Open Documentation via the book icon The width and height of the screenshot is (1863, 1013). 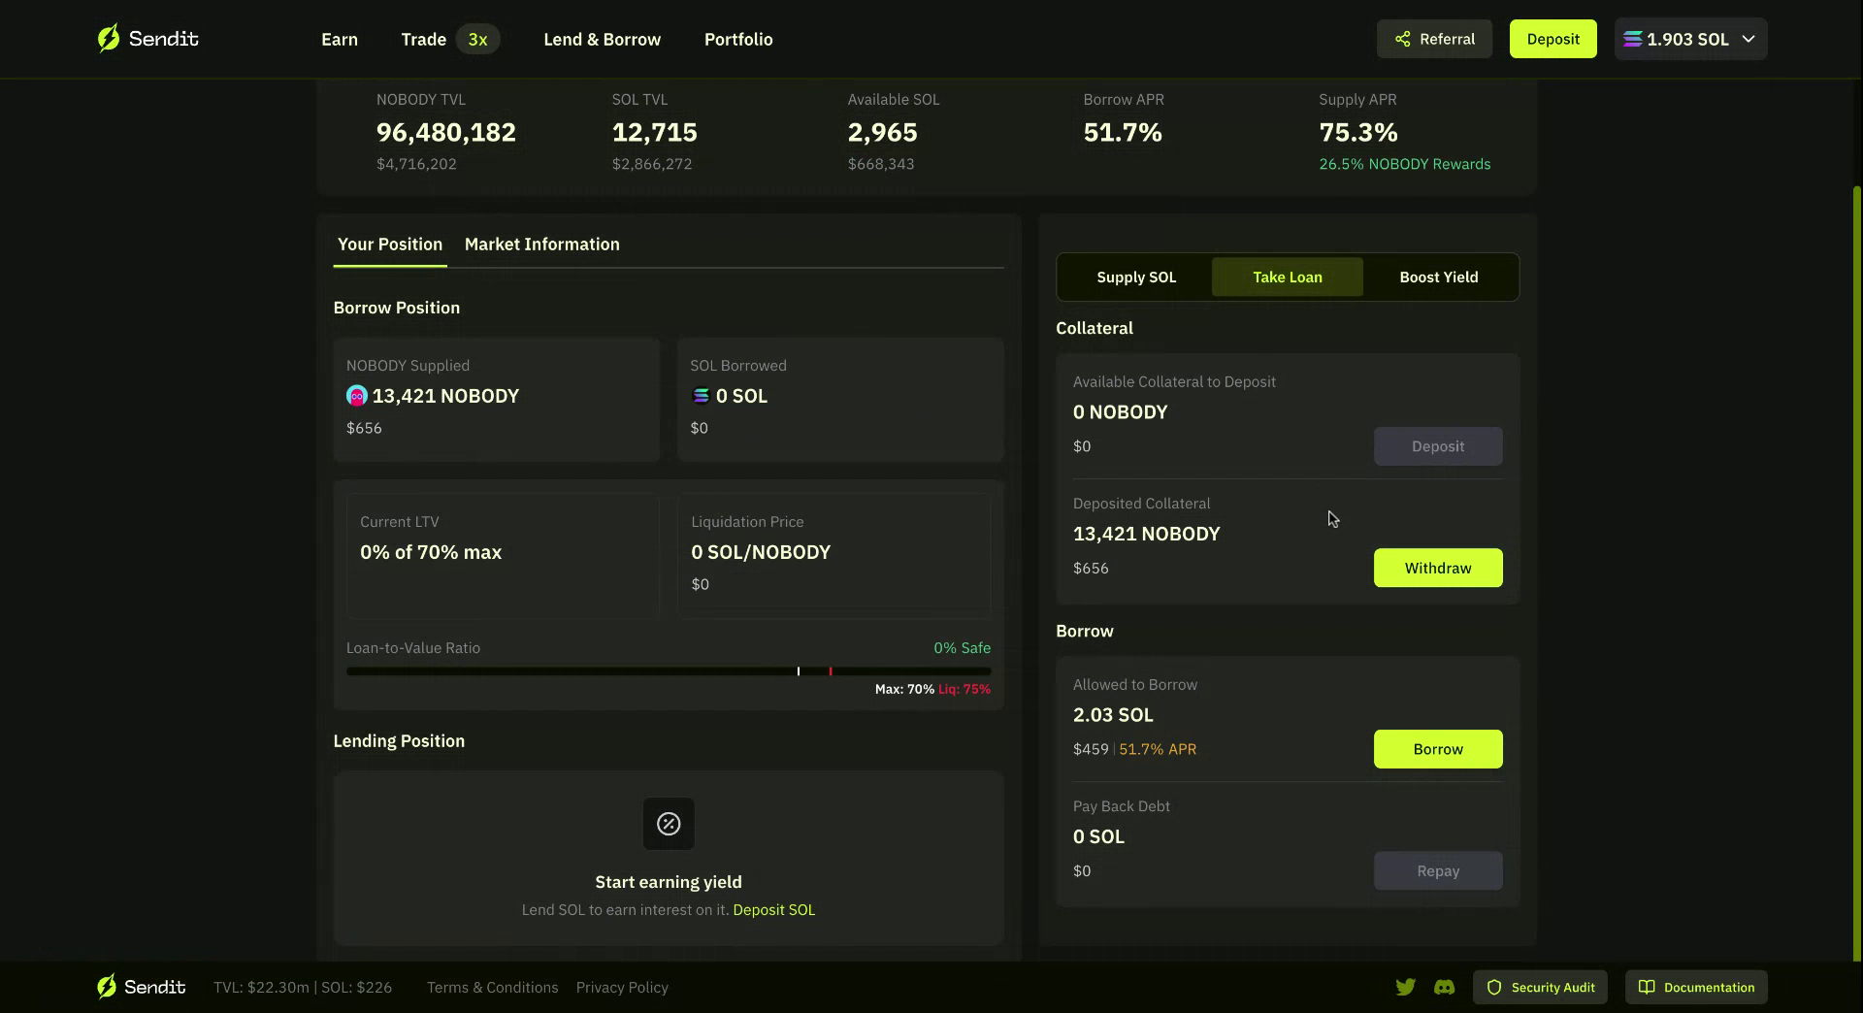(x=1647, y=987)
